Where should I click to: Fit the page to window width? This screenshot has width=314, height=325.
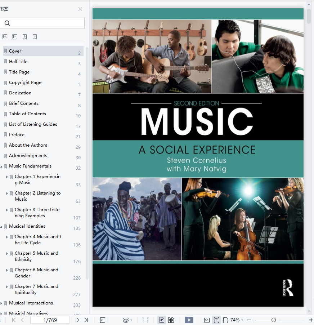(x=225, y=320)
